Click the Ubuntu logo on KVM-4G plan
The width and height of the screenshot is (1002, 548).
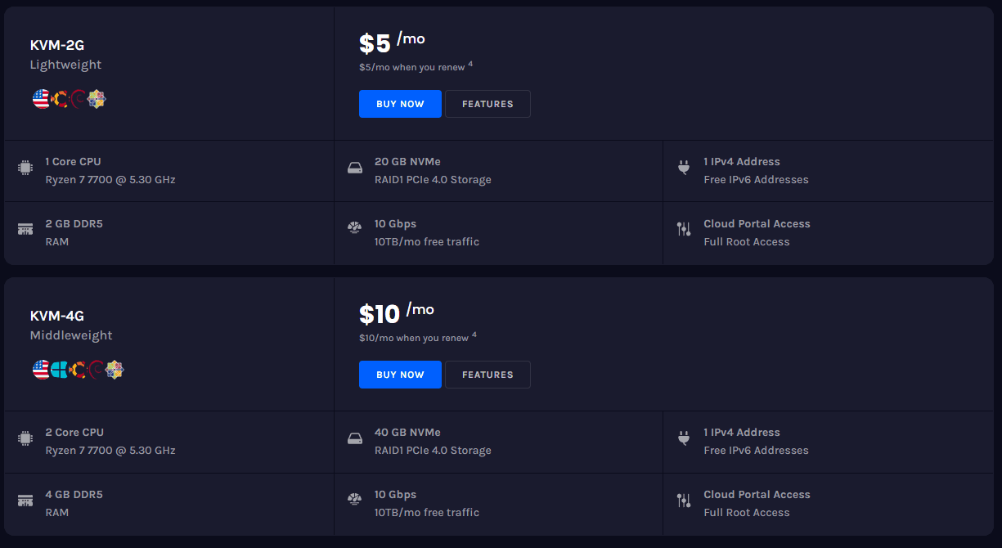click(79, 371)
